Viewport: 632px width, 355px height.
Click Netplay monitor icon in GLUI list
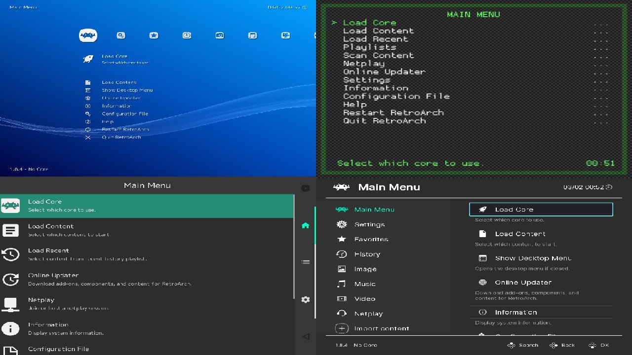point(10,304)
